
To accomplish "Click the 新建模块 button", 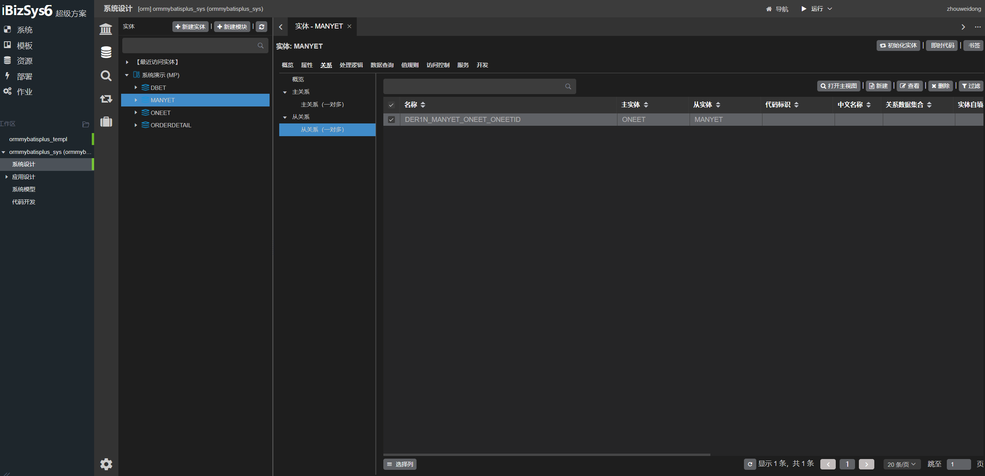I will click(232, 27).
